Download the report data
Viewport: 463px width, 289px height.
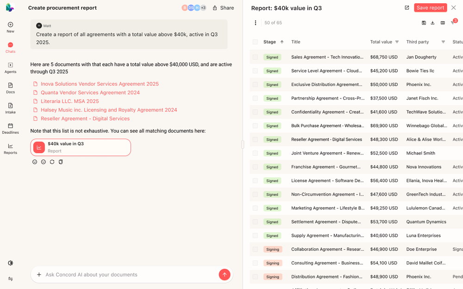(432, 22)
